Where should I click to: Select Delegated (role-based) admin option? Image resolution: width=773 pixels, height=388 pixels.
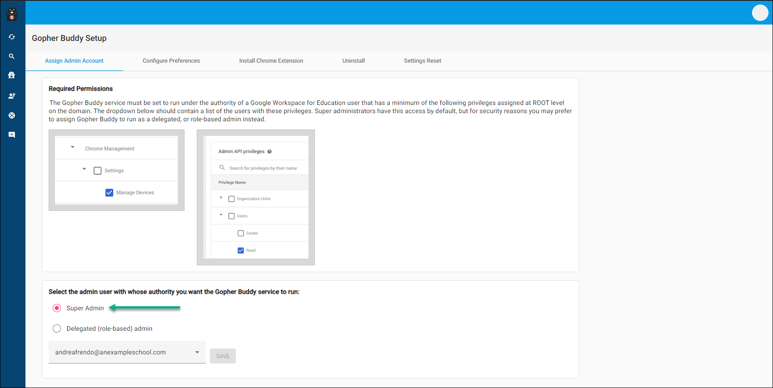click(x=57, y=328)
